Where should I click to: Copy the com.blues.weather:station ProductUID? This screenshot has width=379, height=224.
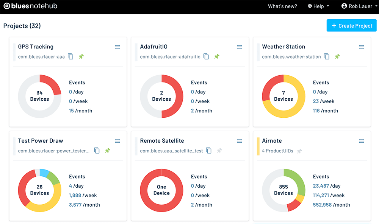point(327,56)
